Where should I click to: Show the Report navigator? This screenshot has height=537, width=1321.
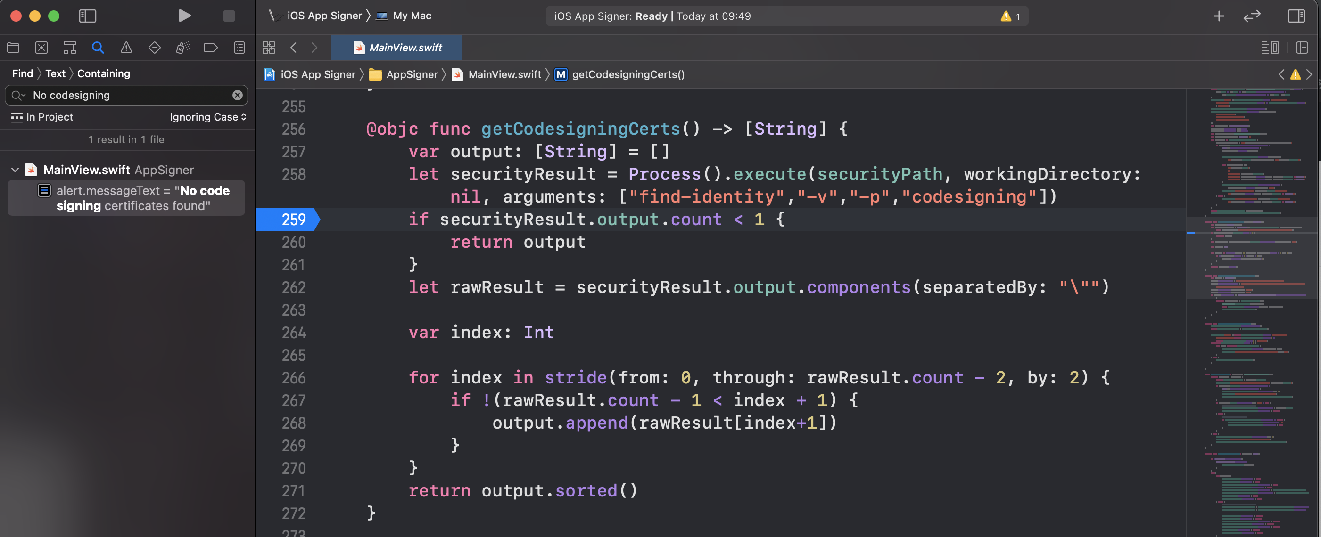[x=239, y=48]
